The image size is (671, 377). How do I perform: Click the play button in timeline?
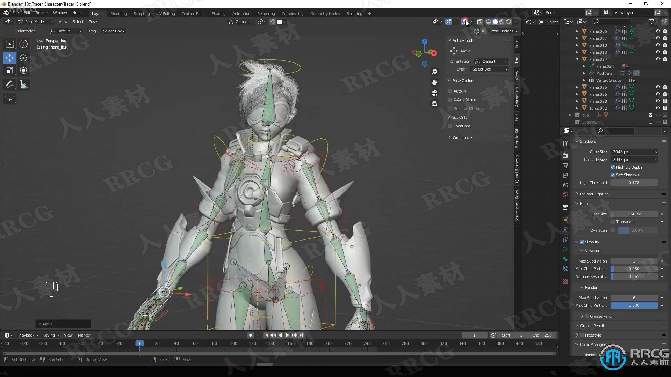tap(287, 335)
